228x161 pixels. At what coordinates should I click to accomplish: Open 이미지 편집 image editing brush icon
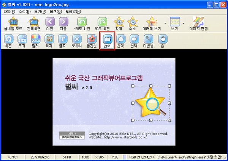198,23
